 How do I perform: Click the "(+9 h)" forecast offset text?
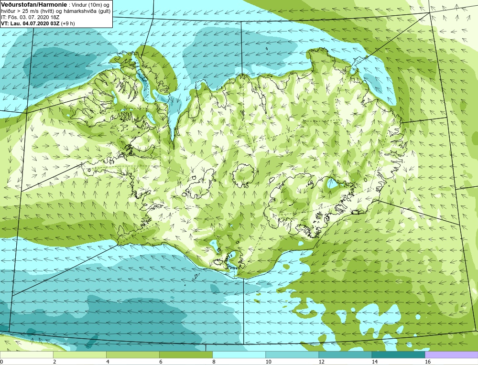coord(68,23)
